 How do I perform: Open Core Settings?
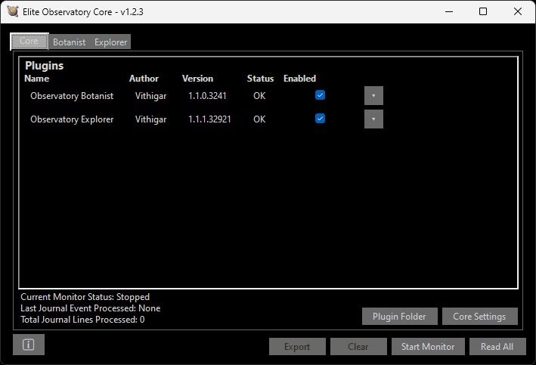pos(479,316)
